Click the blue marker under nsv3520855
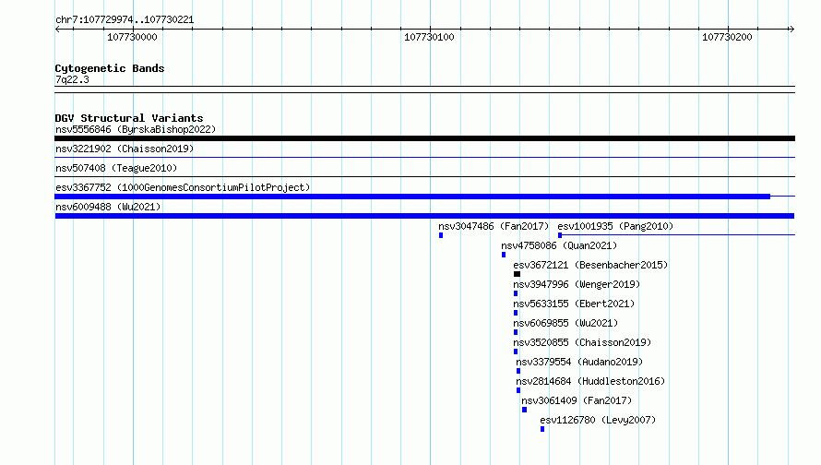This screenshot has width=821, height=465. coord(516,352)
